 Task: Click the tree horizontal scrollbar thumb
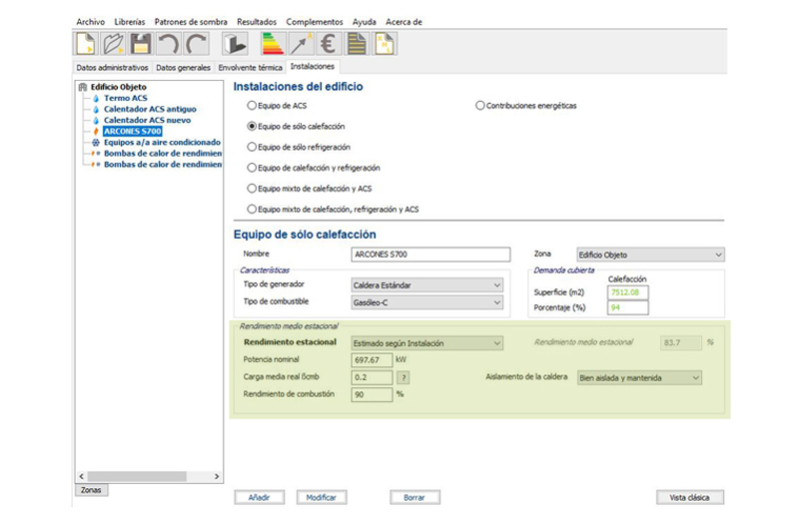137,477
